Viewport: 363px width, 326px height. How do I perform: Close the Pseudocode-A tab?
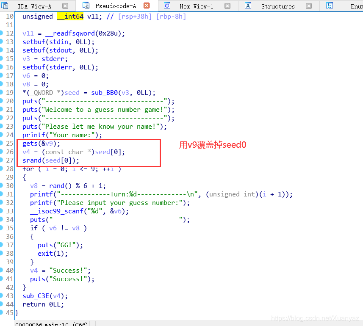pos(147,6)
